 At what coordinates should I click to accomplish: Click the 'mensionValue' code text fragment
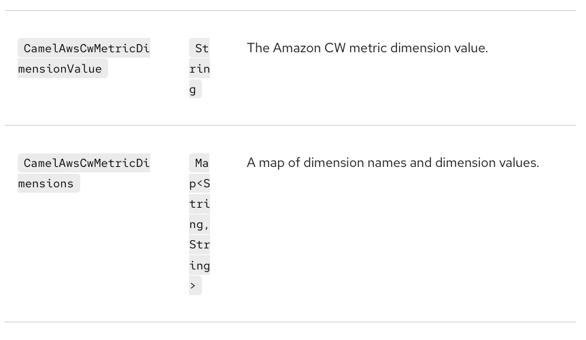(x=60, y=69)
